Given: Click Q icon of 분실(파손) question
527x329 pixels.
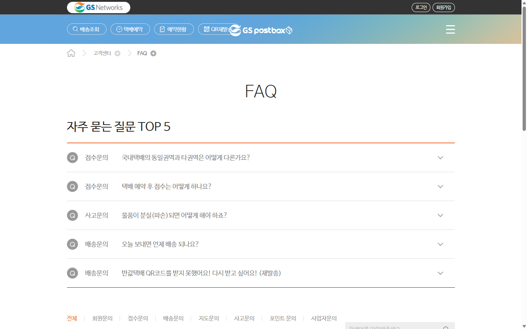Looking at the screenshot, I should 72,215.
